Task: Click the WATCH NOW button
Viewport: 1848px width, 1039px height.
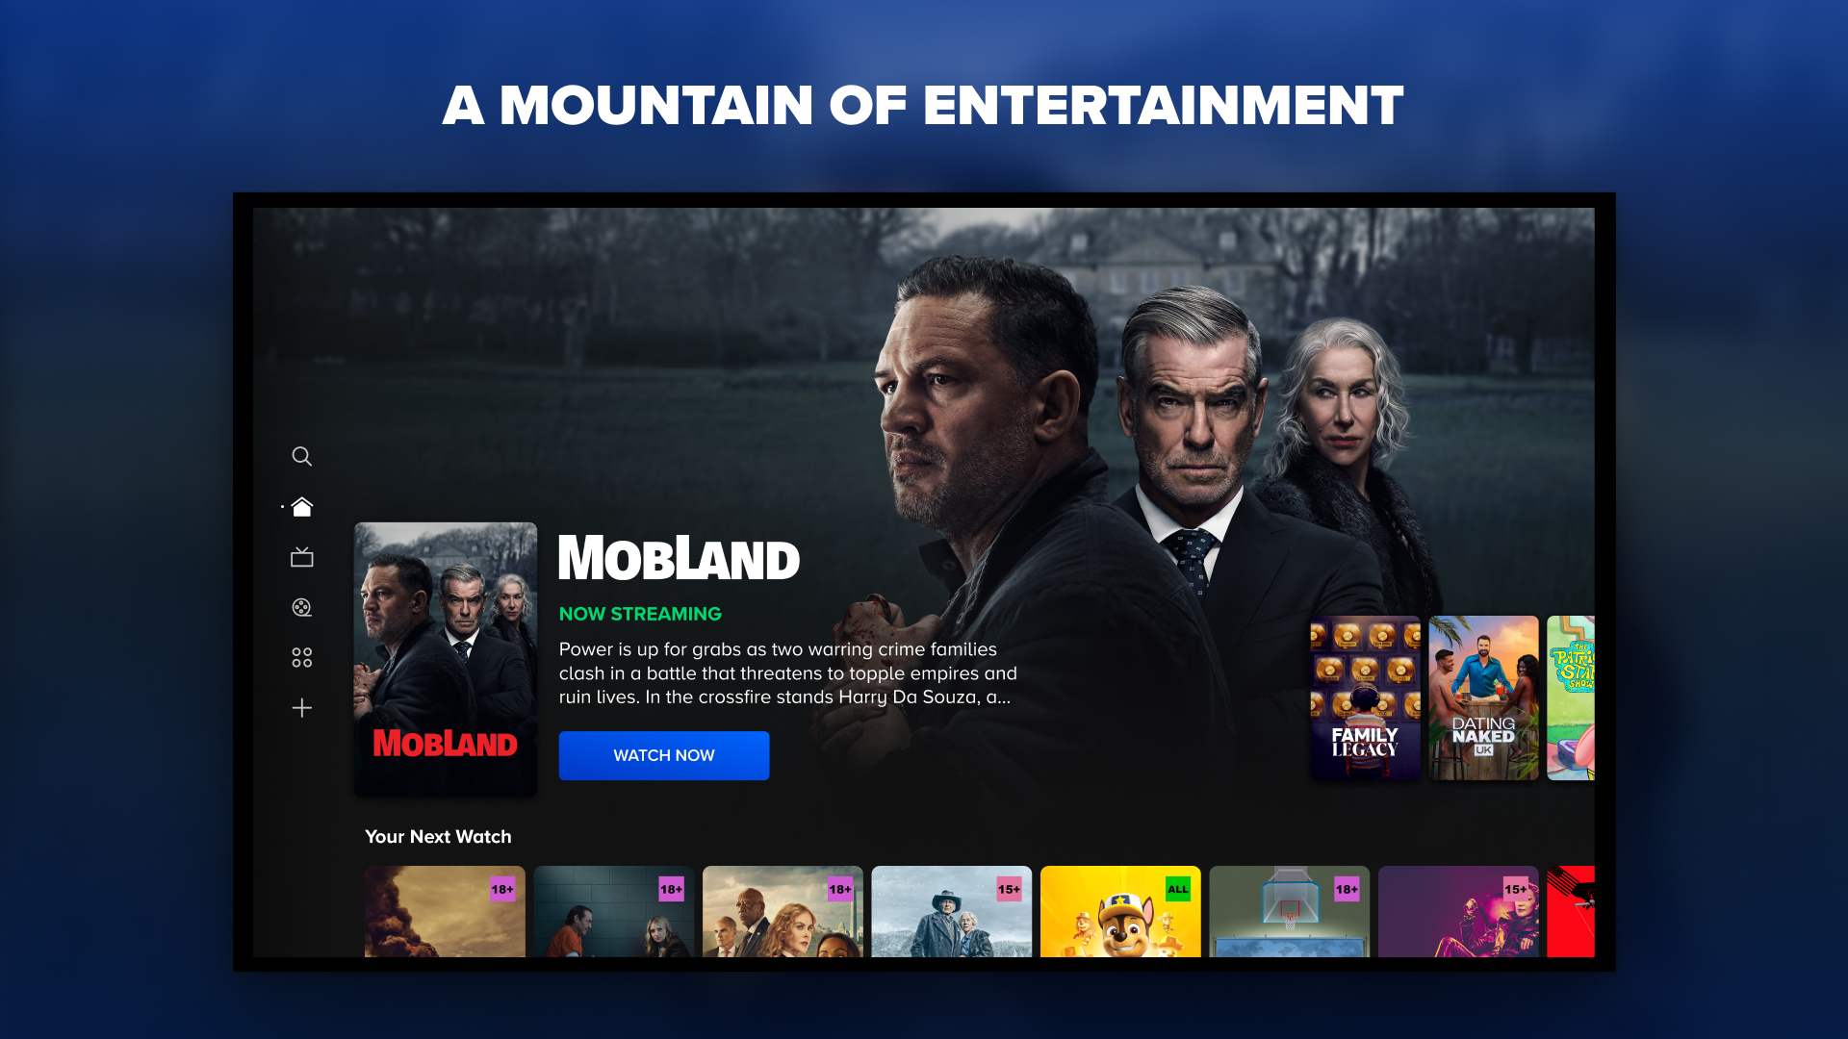Action: pos(664,755)
